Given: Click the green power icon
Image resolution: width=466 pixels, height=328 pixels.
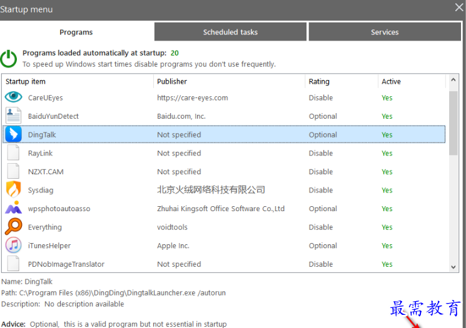Looking at the screenshot, I should (9, 59).
